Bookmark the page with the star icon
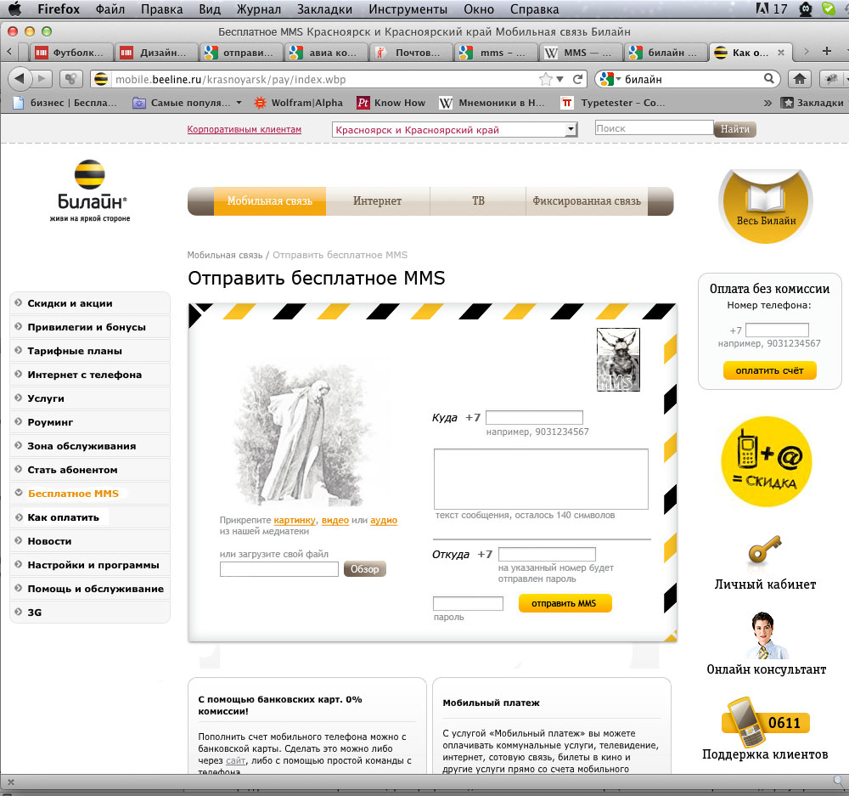 point(546,79)
